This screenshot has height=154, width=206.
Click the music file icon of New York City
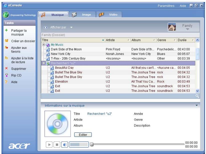click(x=48, y=54)
